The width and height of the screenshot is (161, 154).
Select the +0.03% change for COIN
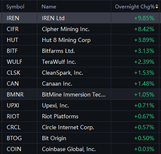tap(144, 149)
